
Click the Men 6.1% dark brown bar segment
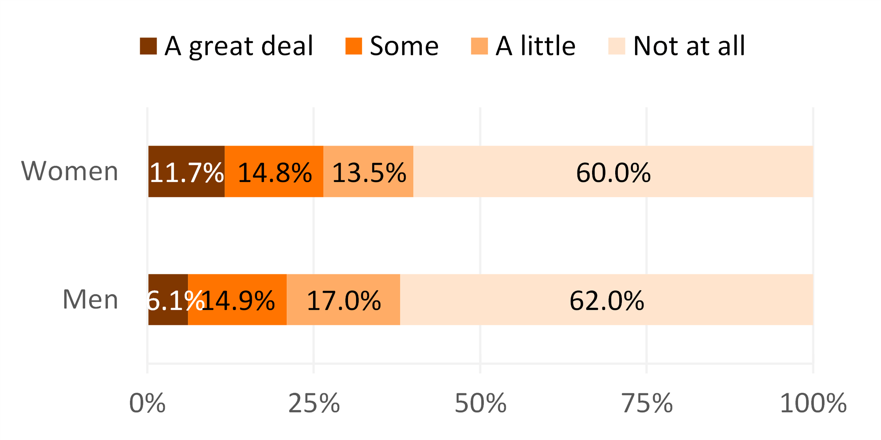(168, 300)
